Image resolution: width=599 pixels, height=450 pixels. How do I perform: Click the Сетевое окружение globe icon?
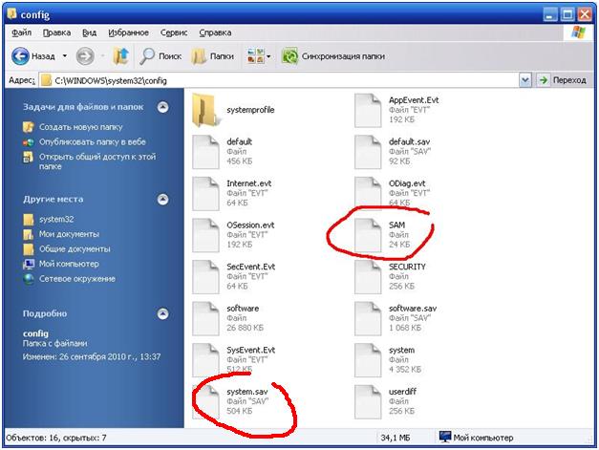tap(29, 279)
